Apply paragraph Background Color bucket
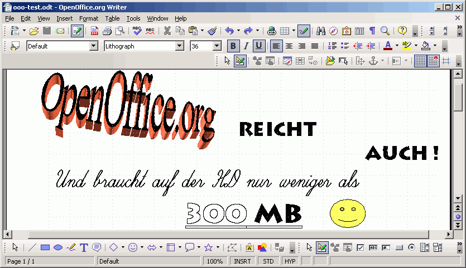Image resolution: width=466 pixels, height=268 pixels. [426, 46]
